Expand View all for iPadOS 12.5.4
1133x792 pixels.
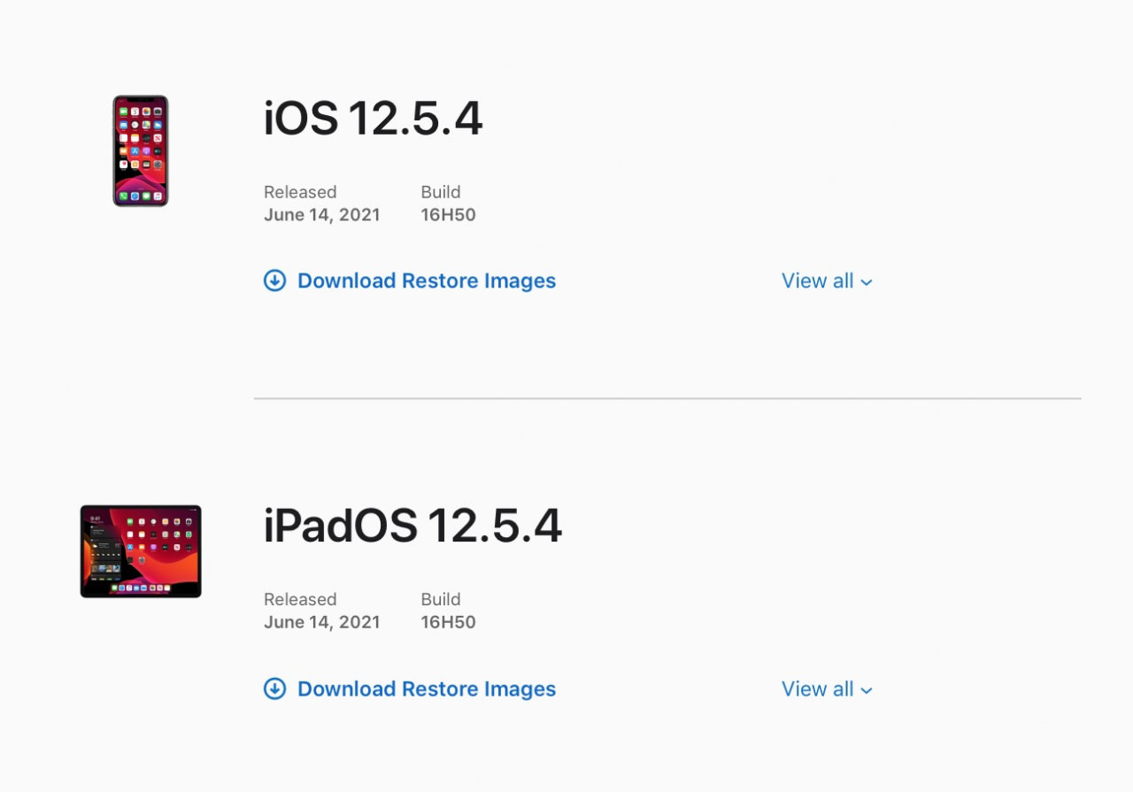(x=827, y=688)
